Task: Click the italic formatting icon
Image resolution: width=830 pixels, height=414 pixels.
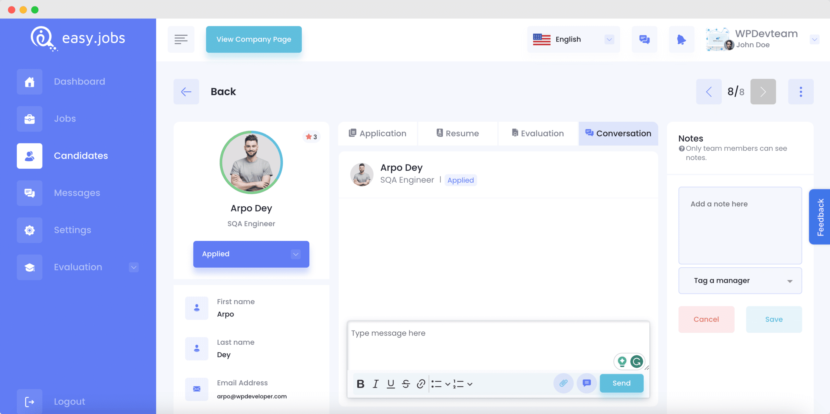Action: pos(375,383)
